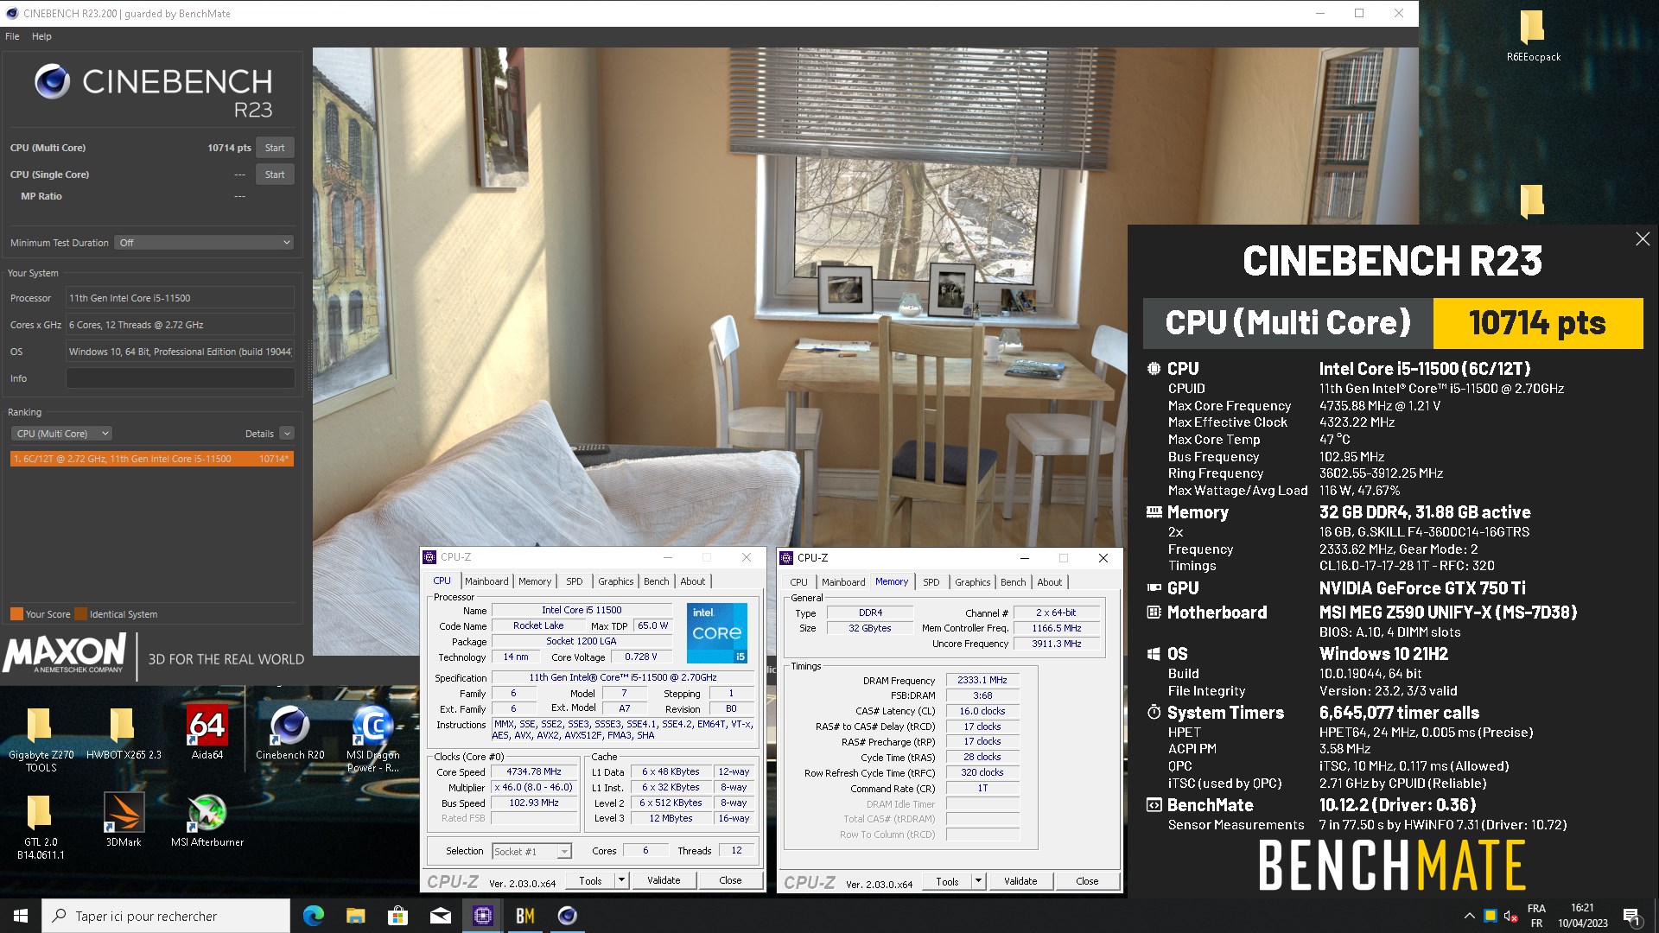Open Microsoft Store from the taskbar
The height and width of the screenshot is (933, 1659).
coord(397,916)
